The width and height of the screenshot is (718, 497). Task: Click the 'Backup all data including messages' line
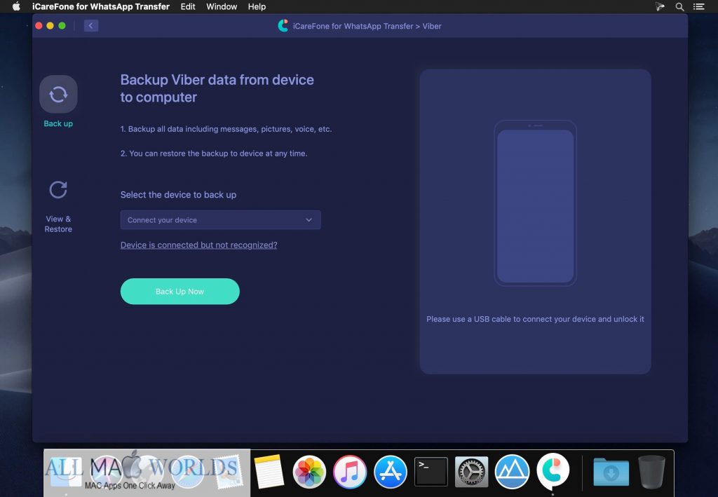226,129
